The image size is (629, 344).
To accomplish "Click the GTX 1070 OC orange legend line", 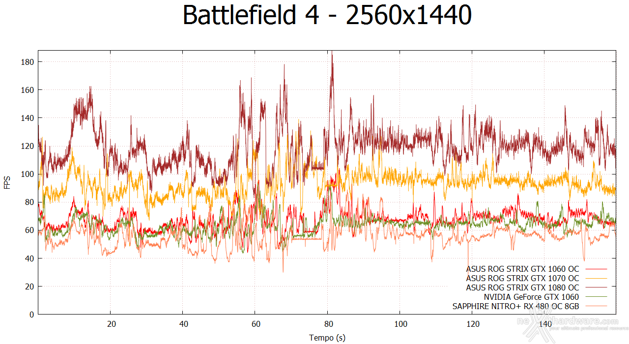I will [596, 278].
